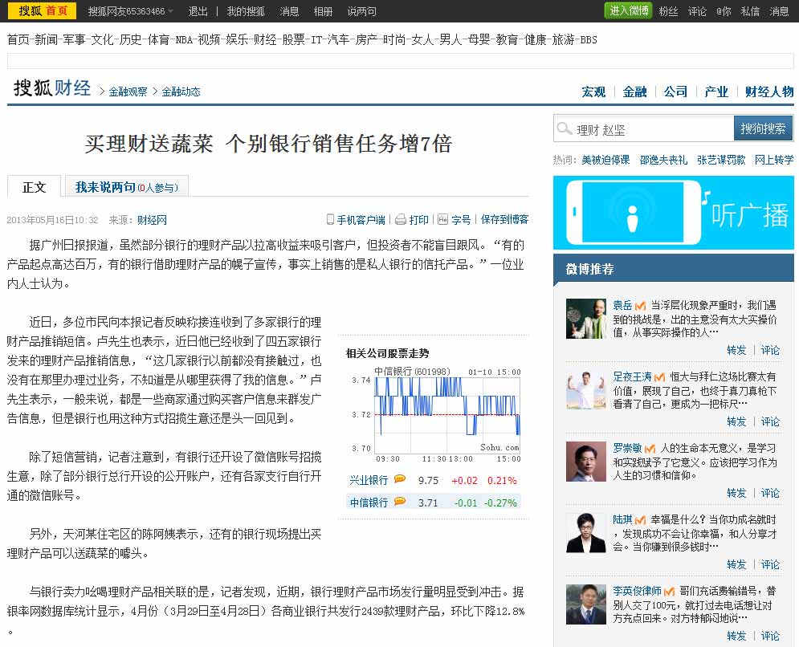Click the 进入微博 green button
The height and width of the screenshot is (647, 799).
(629, 10)
